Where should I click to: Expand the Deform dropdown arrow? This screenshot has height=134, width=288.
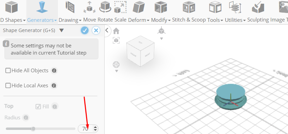point(148,20)
